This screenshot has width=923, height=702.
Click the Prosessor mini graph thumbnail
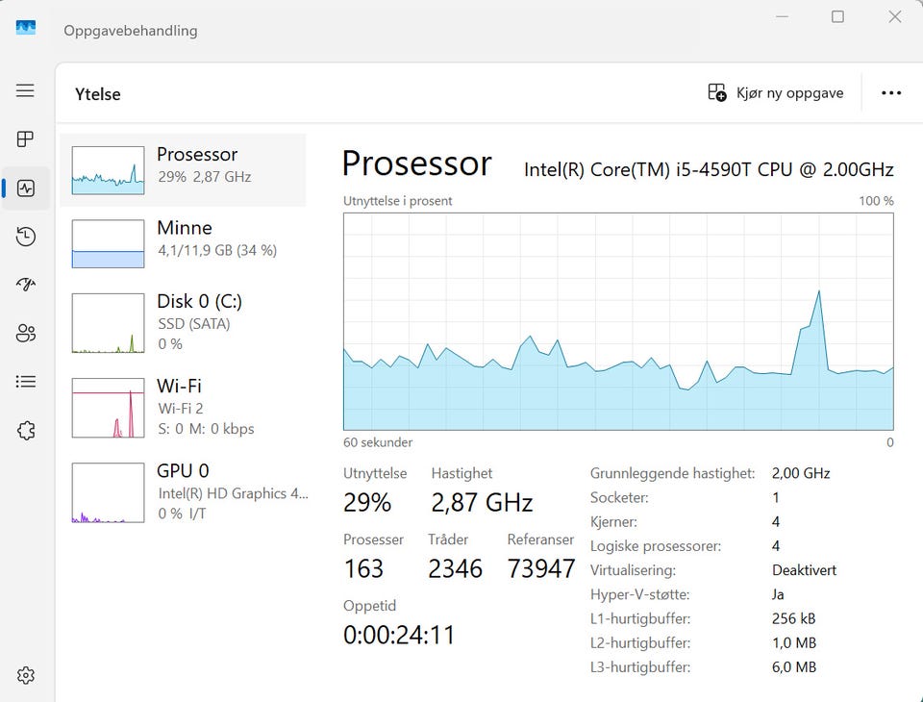click(x=108, y=170)
